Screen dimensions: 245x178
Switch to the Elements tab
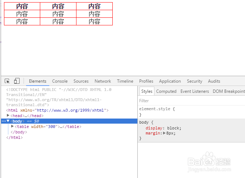tap(38, 81)
